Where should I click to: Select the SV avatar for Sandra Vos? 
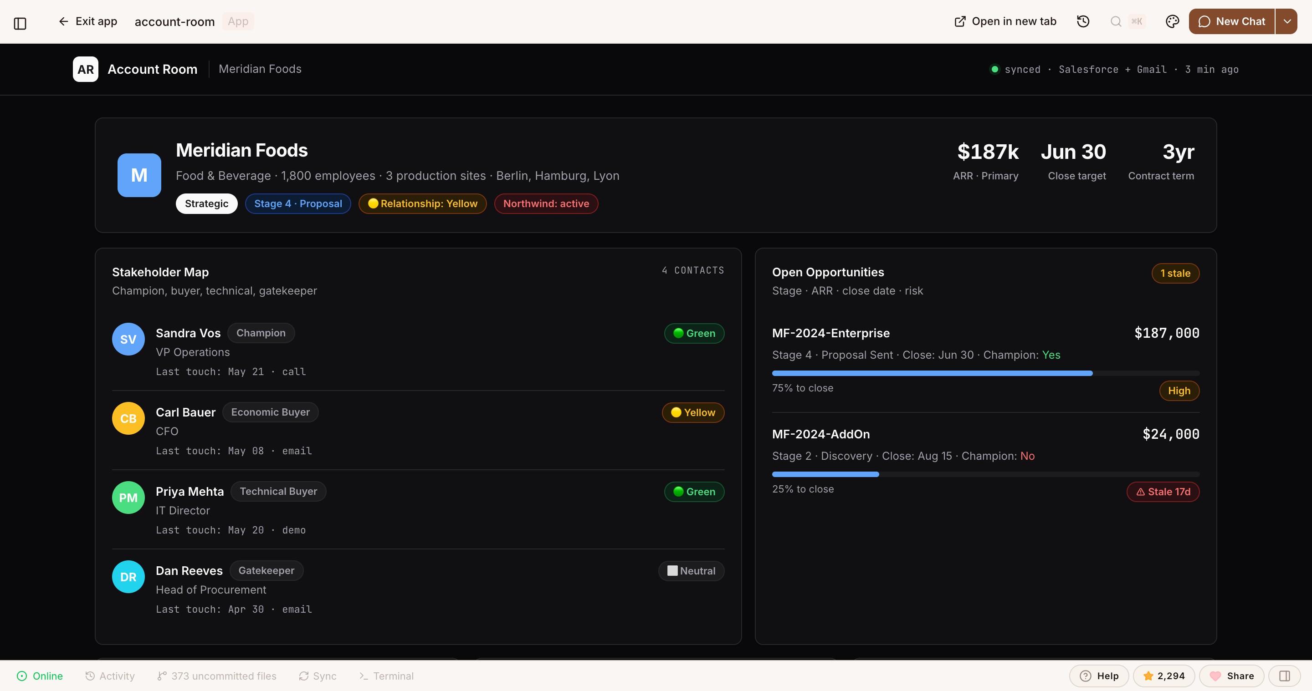128,340
